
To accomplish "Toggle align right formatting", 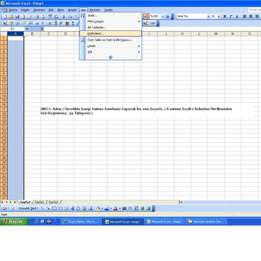I will click(257, 16).
